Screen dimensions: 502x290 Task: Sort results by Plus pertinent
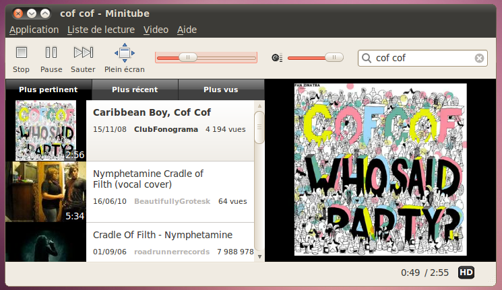(48, 89)
